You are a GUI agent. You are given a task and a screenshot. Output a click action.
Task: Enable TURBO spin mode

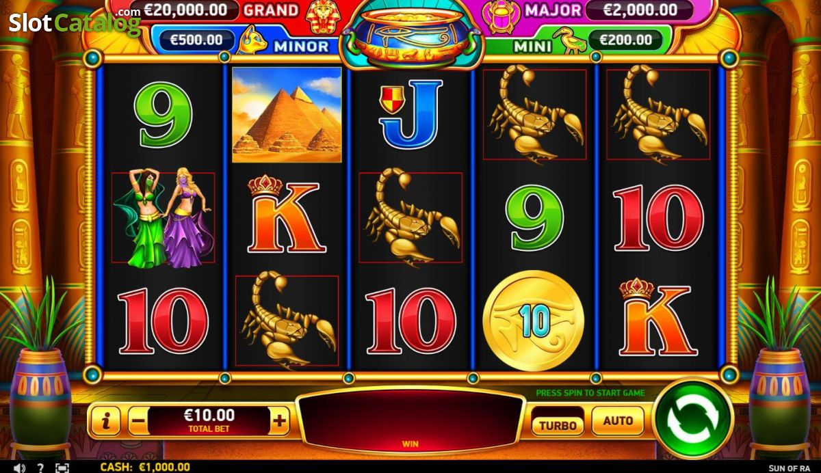tap(558, 425)
